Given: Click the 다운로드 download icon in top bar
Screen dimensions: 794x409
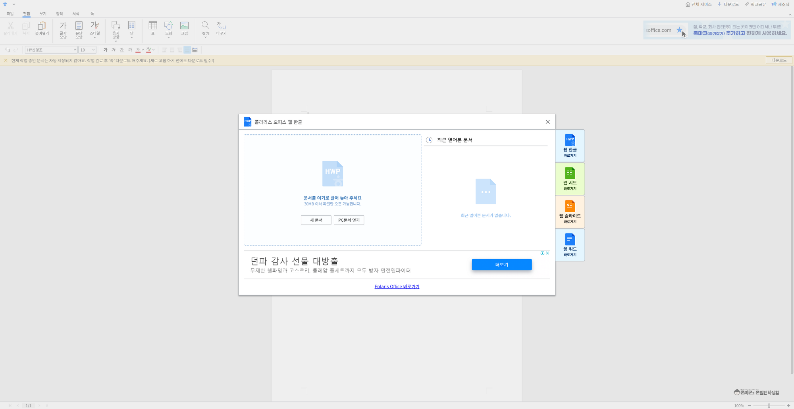Looking at the screenshot, I should click(719, 4).
